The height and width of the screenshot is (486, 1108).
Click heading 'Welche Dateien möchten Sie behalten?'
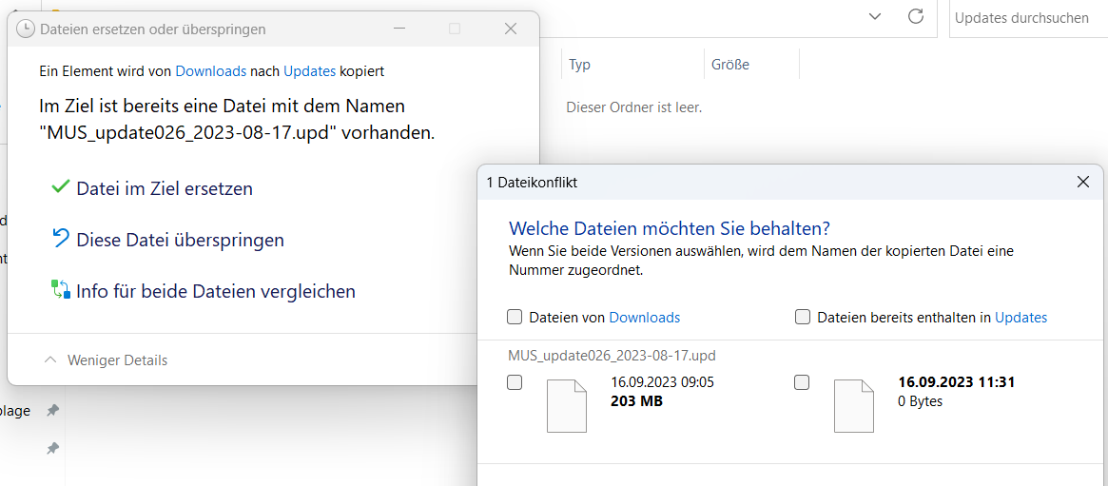(x=669, y=229)
